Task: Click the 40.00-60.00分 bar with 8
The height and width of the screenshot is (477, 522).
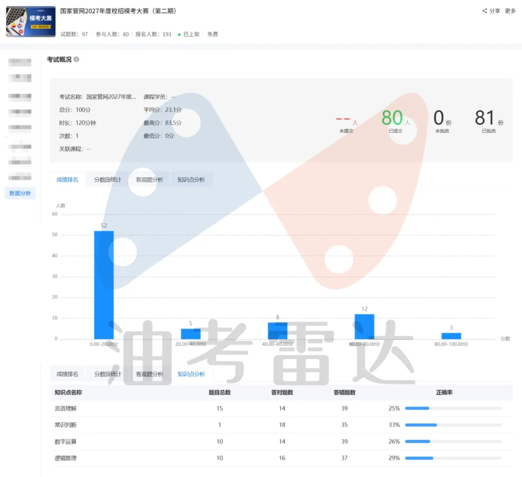Action: tap(277, 331)
